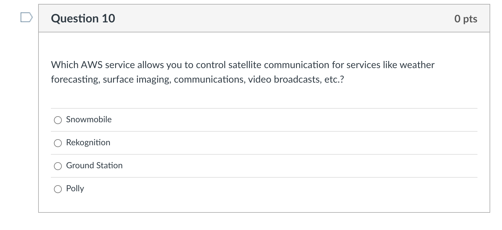This screenshot has height=230, width=502.
Task: Click the "Ground Station" answer label text
Action: pyautogui.click(x=94, y=166)
